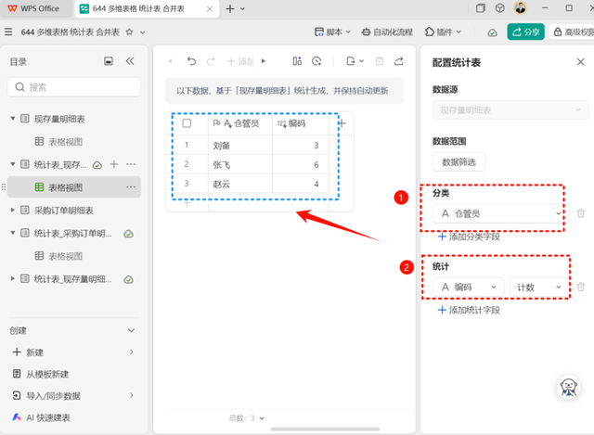The width and height of the screenshot is (594, 435).
Task: Open the 脚本 menu
Action: (332, 32)
